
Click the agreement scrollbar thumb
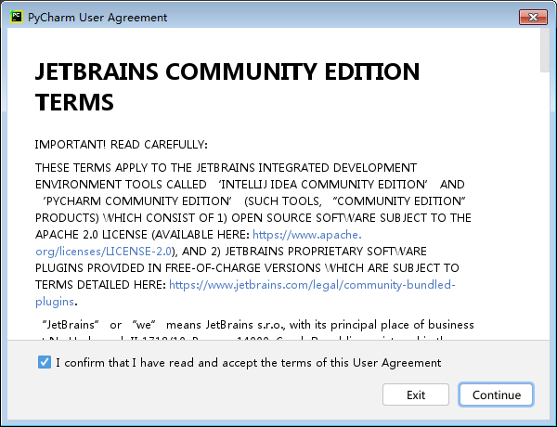pyautogui.click(x=545, y=50)
